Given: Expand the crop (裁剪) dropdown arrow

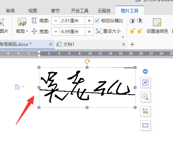Looking at the screenshot, I should pos(27,31).
